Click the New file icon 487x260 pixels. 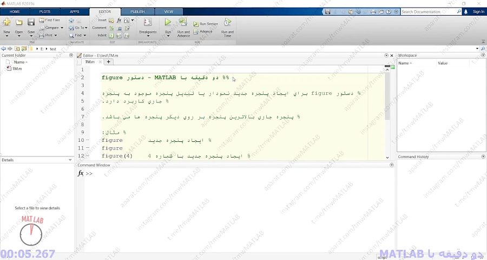tap(6, 22)
